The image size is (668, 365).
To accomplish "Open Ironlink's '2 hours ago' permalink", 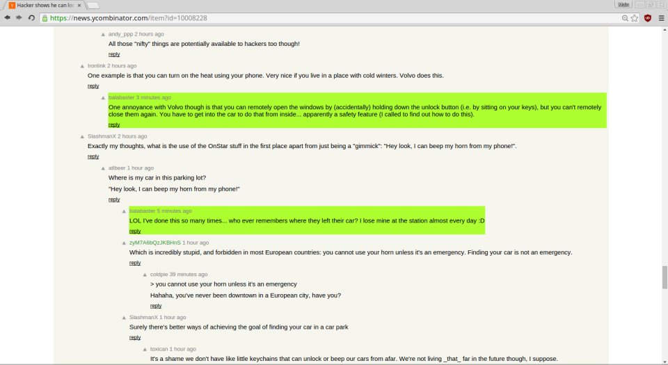I will pyautogui.click(x=122, y=66).
